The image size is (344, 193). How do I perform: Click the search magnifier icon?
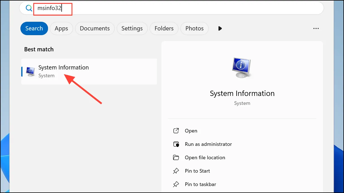[29, 8]
